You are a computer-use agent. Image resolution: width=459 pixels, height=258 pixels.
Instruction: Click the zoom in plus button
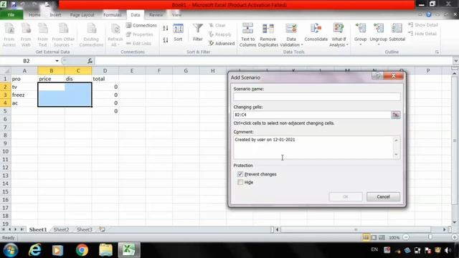click(455, 237)
